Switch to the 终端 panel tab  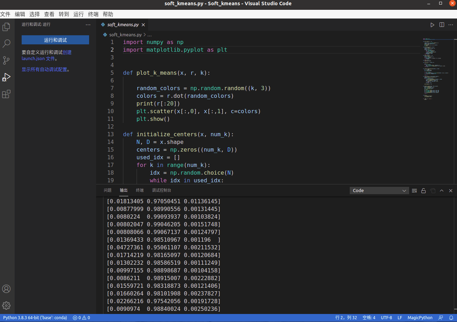(140, 190)
